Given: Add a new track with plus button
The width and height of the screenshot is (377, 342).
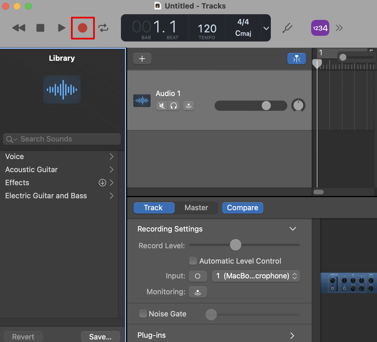Looking at the screenshot, I should pos(142,59).
